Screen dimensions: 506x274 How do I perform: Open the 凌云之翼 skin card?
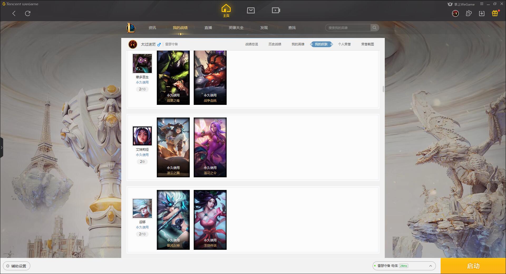pyautogui.click(x=173, y=147)
